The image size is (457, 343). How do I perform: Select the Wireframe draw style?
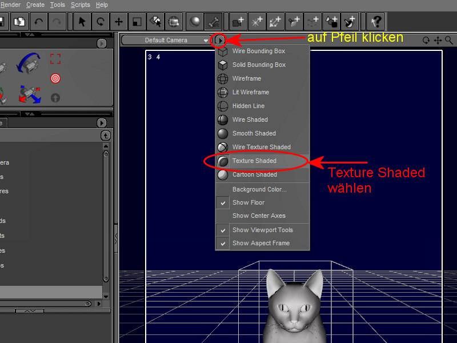coord(262,78)
